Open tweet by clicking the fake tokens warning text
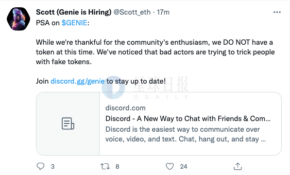Screen dimensions: 290x175 point(155,52)
